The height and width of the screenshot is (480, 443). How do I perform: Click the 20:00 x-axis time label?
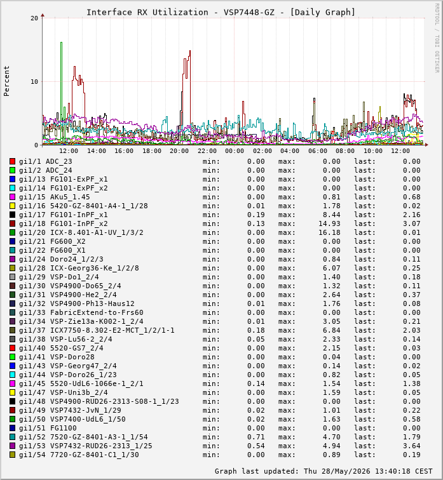click(x=179, y=151)
